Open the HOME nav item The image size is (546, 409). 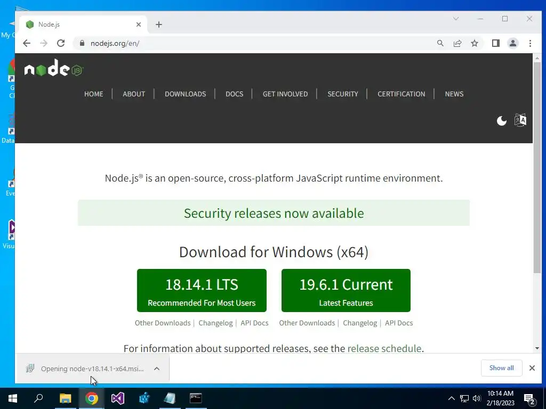(x=94, y=94)
